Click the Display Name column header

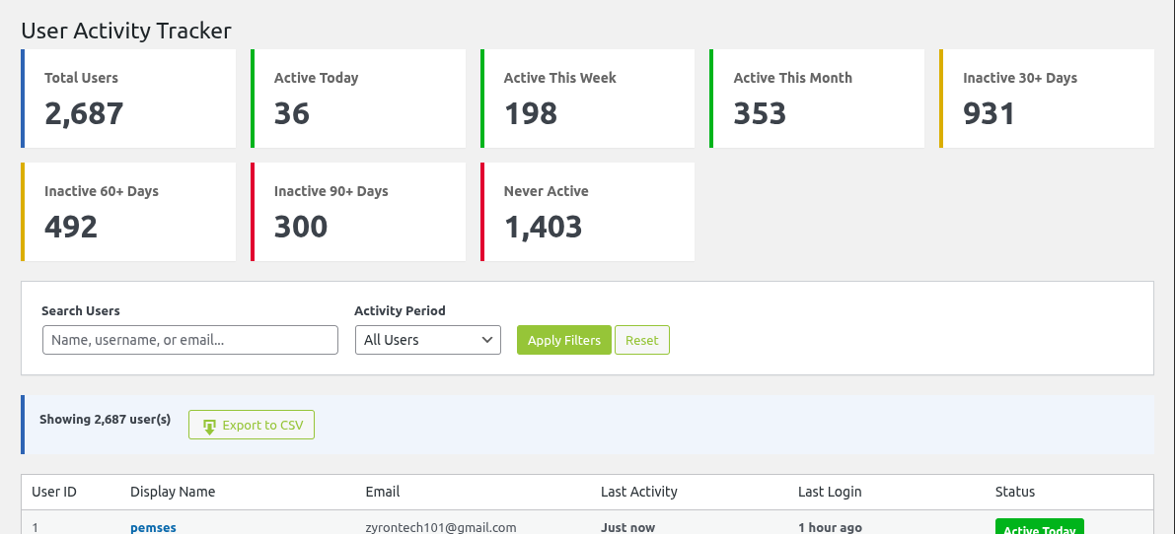(173, 492)
